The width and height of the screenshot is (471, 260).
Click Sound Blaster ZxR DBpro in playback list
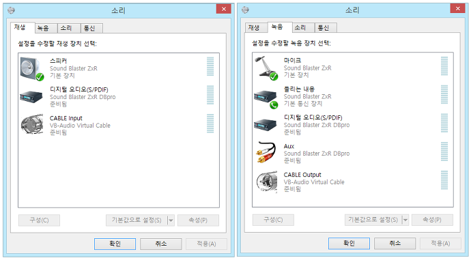point(83,97)
